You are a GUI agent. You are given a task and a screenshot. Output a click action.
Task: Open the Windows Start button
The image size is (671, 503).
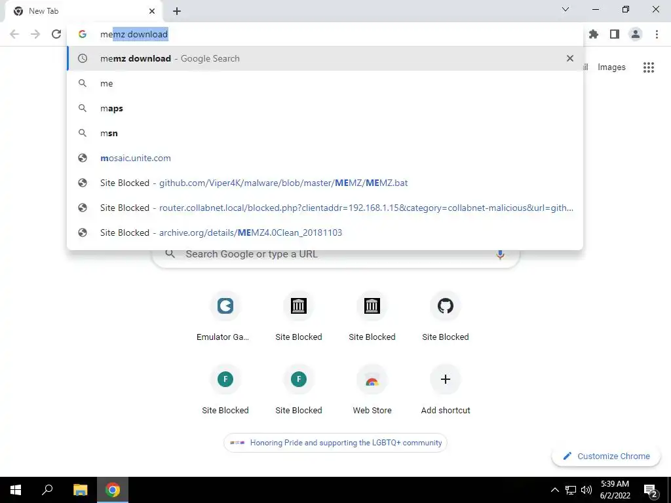[16, 490]
